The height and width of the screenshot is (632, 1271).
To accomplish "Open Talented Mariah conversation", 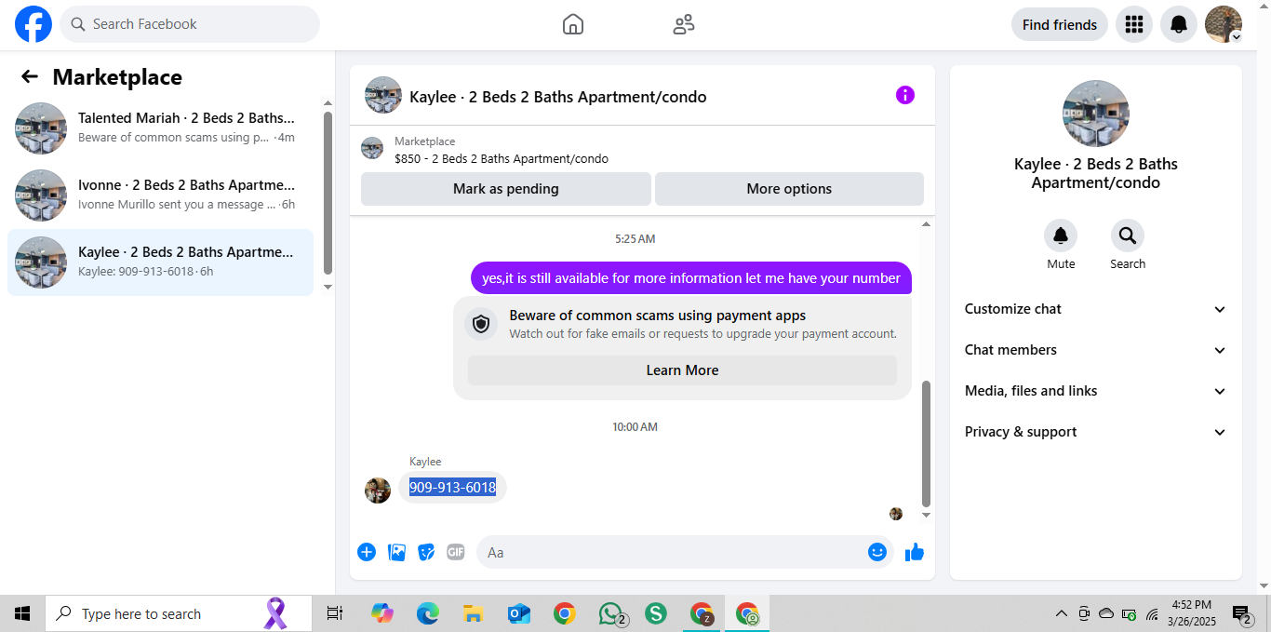I will (160, 128).
